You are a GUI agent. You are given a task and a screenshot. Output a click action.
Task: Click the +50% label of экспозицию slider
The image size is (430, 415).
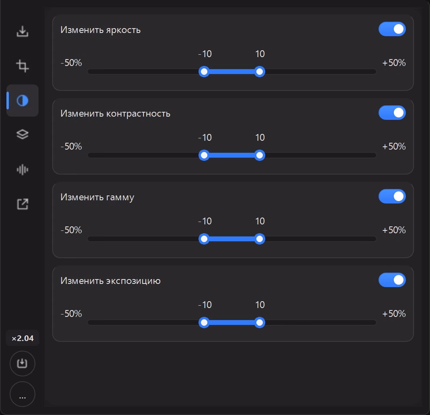click(x=394, y=314)
